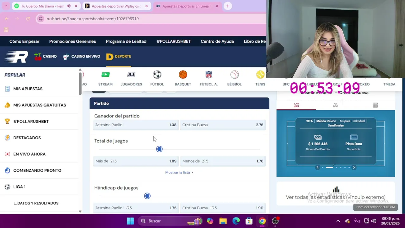Viewport: 405px width, 228px height.
Task: Open #POLLARUSHBET in top navigation
Action: (173, 41)
